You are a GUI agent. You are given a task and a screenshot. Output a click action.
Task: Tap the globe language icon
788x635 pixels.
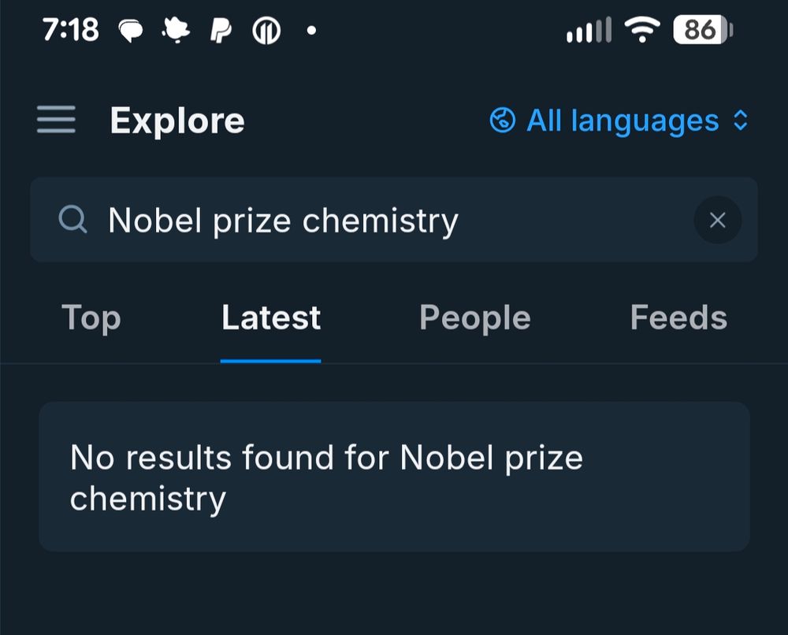502,121
